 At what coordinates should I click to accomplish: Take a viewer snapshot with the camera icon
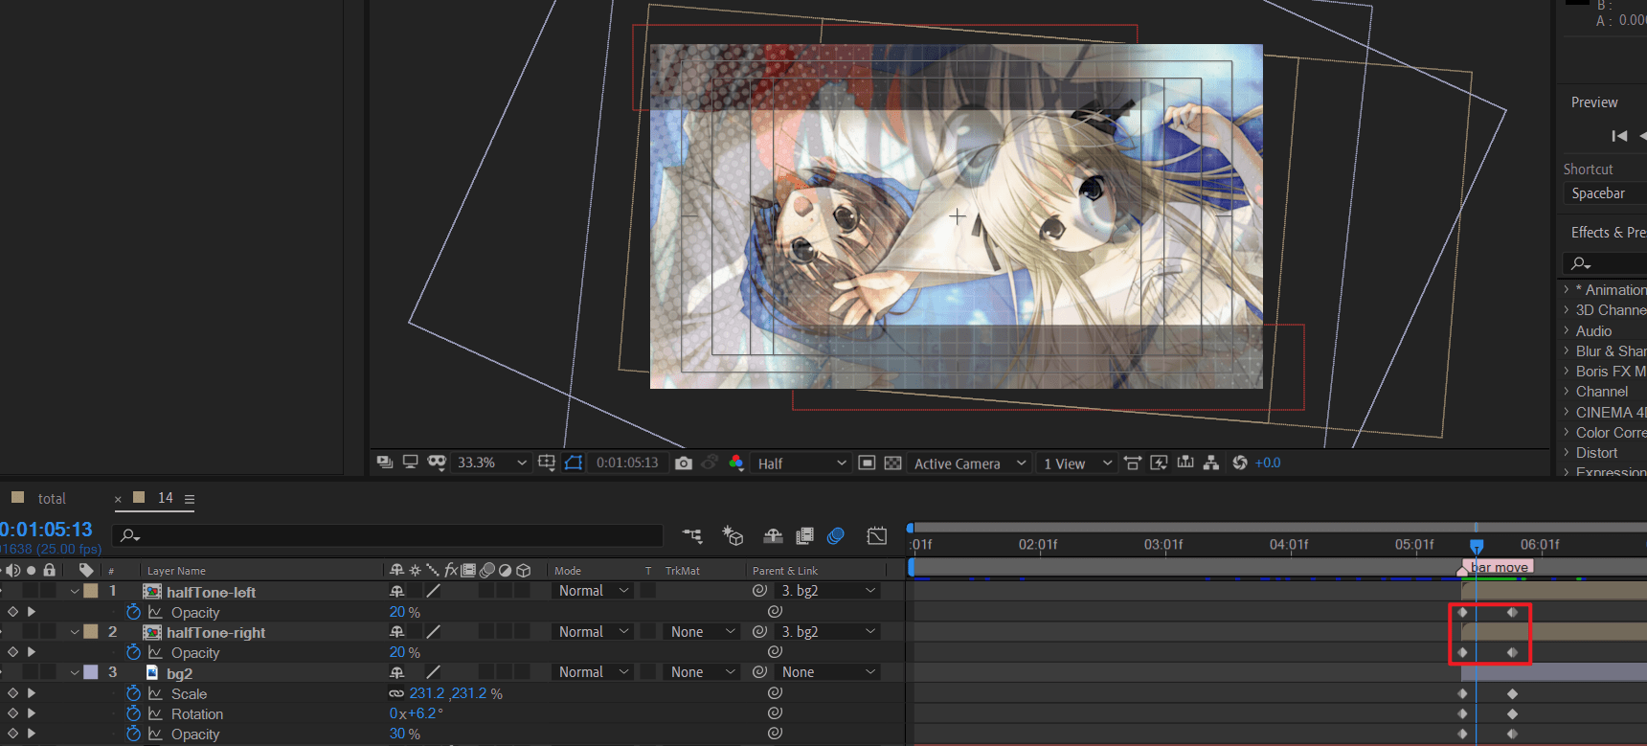684,463
